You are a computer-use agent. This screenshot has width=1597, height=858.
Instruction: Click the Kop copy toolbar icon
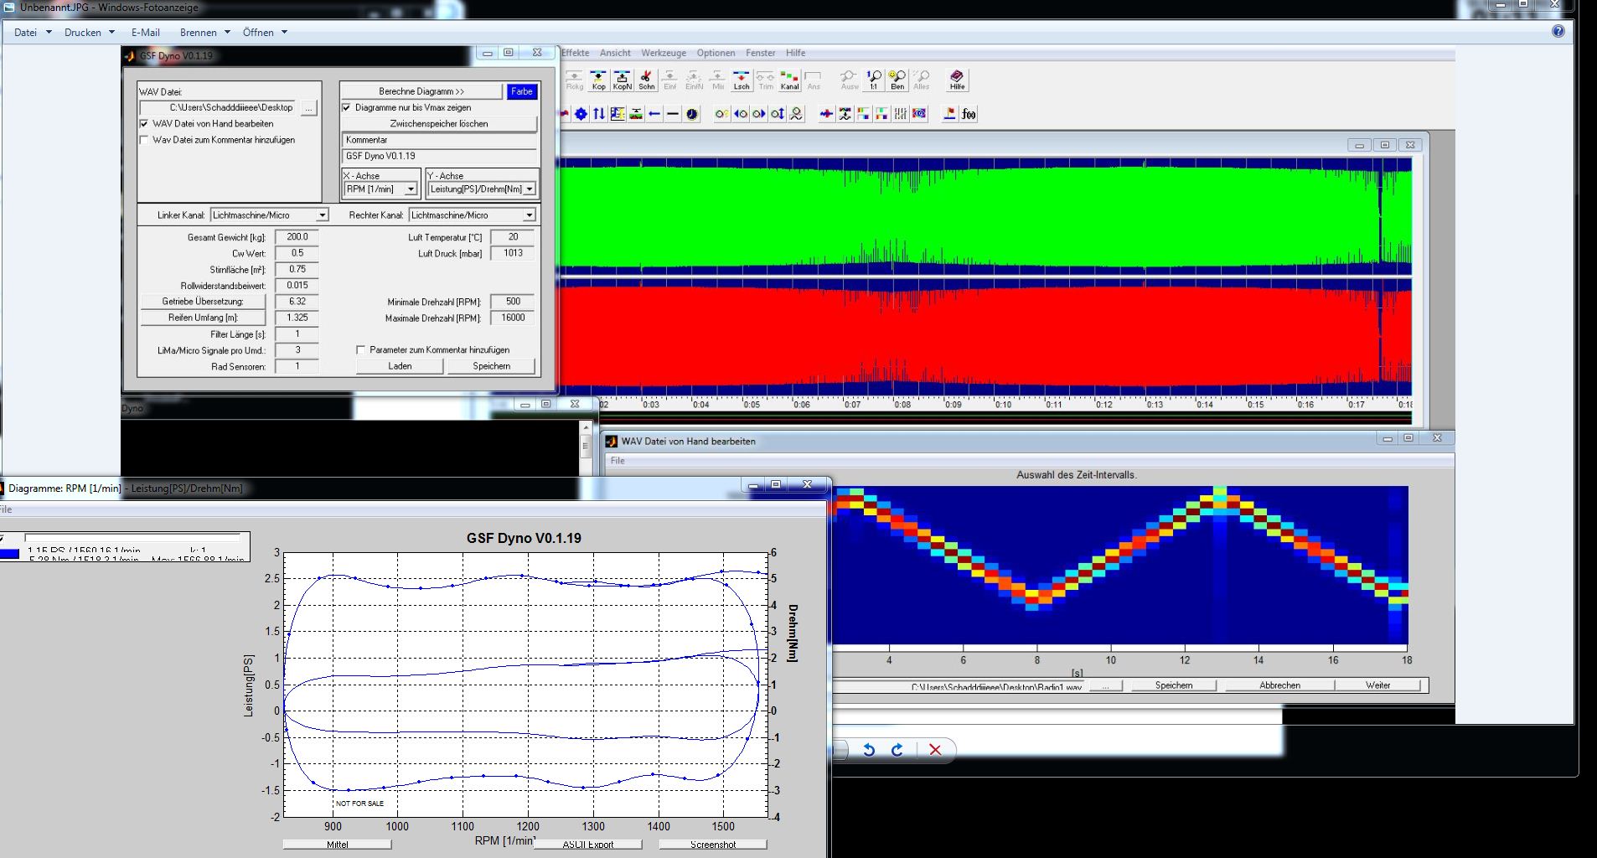point(598,80)
